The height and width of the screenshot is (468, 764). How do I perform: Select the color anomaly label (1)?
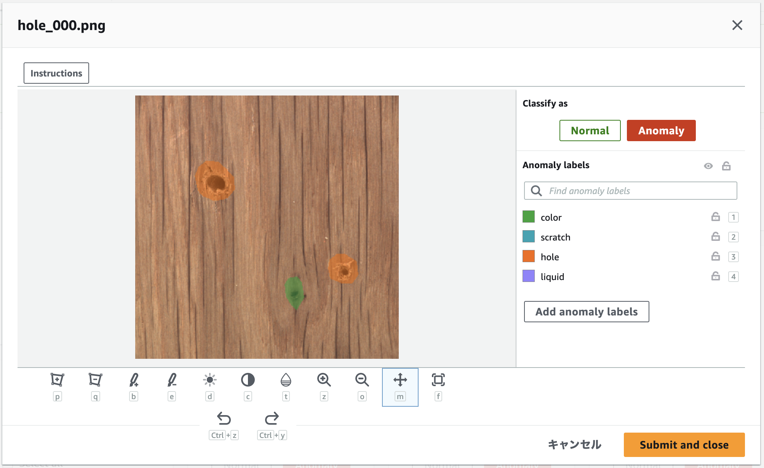[551, 216]
